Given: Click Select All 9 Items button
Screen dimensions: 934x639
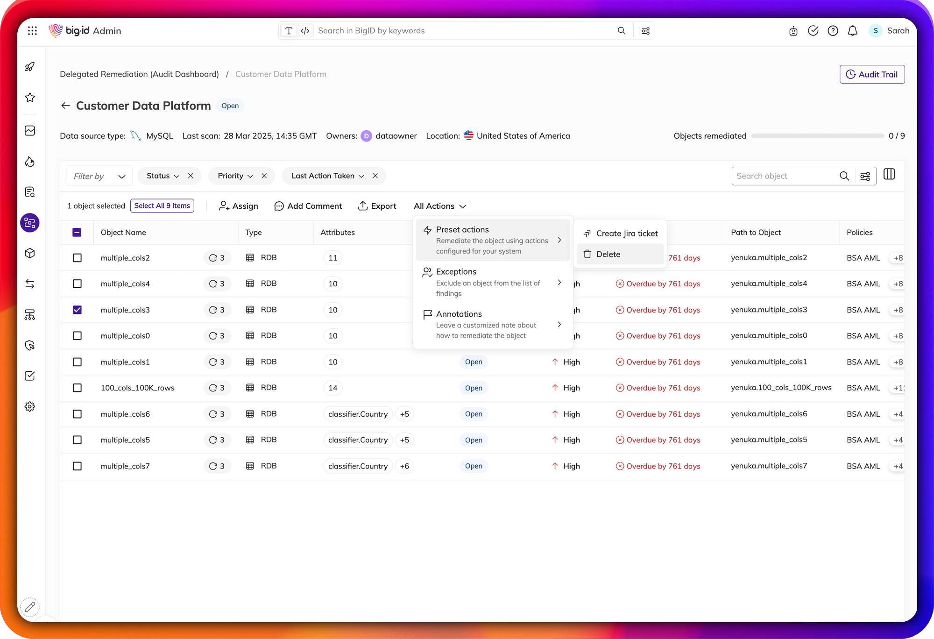Looking at the screenshot, I should (162, 206).
